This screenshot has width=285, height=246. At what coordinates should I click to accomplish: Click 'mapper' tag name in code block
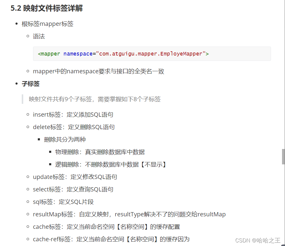pyautogui.click(x=50, y=54)
